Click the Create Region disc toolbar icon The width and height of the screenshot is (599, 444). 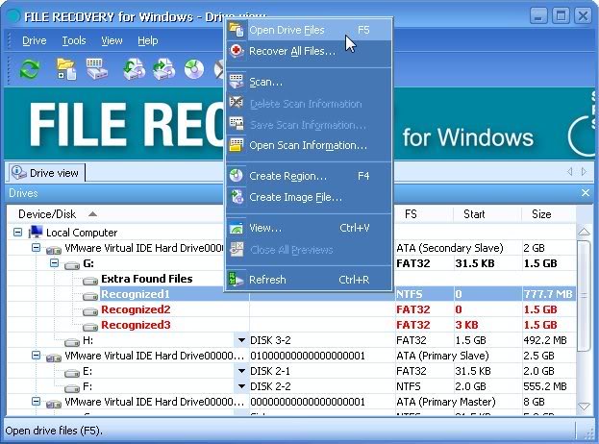[194, 69]
